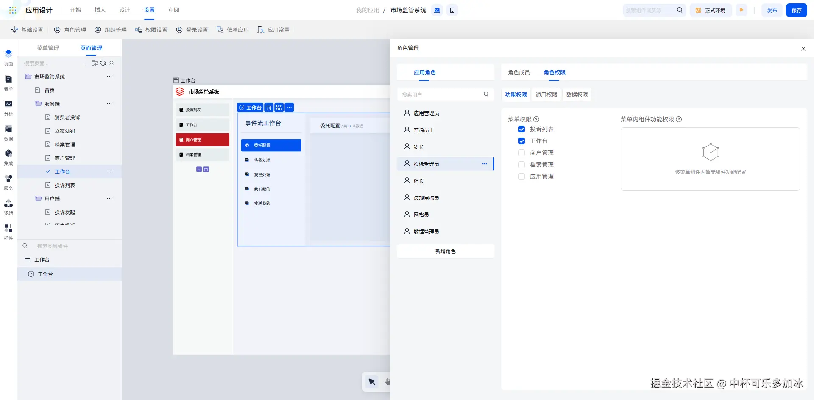Screen dimensions: 814x400
Task: Switch to 通用权限 tab
Action: coord(546,94)
